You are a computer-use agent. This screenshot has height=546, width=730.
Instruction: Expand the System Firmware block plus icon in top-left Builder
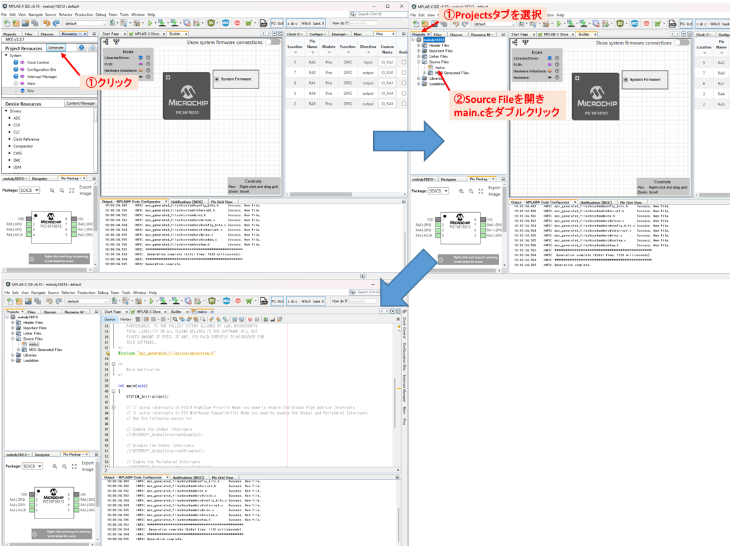[x=217, y=79]
